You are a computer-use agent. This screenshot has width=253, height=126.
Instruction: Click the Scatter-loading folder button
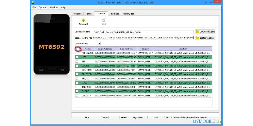pyautogui.click(x=205, y=38)
